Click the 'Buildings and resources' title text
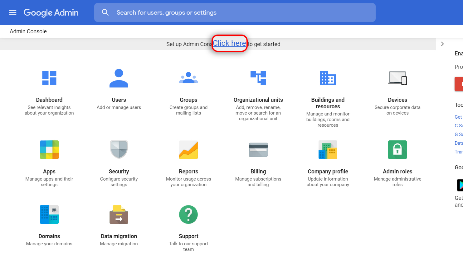The width and height of the screenshot is (463, 259). 328,103
